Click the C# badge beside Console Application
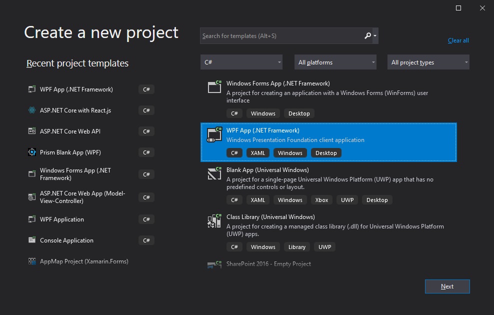This screenshot has height=315, width=494. [146, 240]
